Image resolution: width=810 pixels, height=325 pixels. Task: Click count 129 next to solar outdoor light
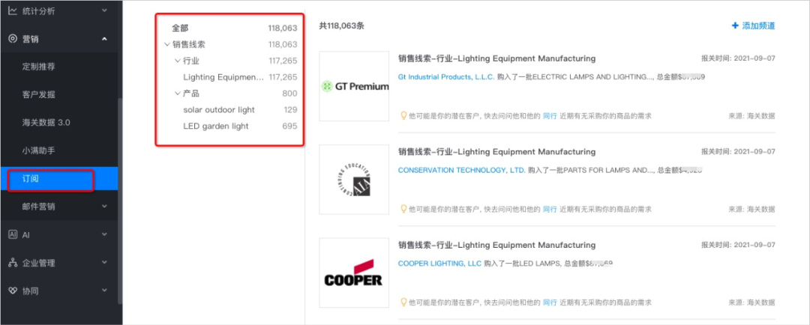click(x=290, y=110)
